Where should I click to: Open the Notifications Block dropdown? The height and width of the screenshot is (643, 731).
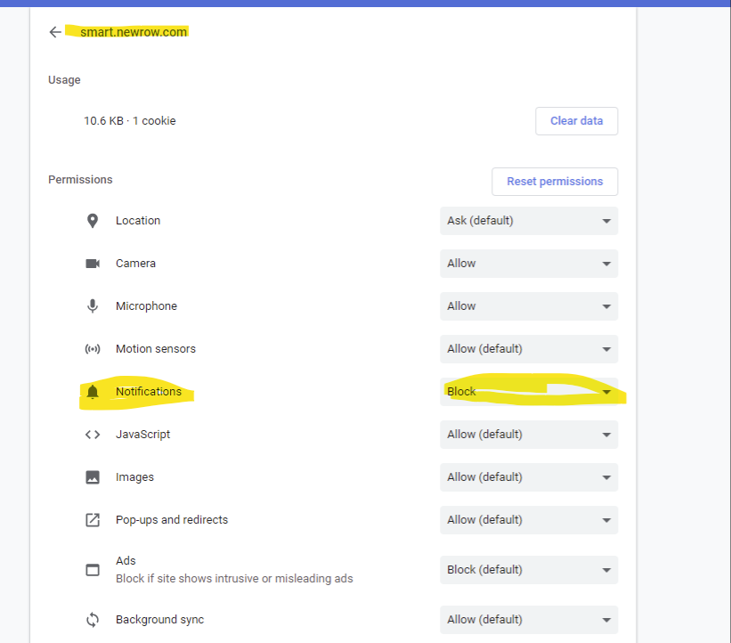coord(529,392)
